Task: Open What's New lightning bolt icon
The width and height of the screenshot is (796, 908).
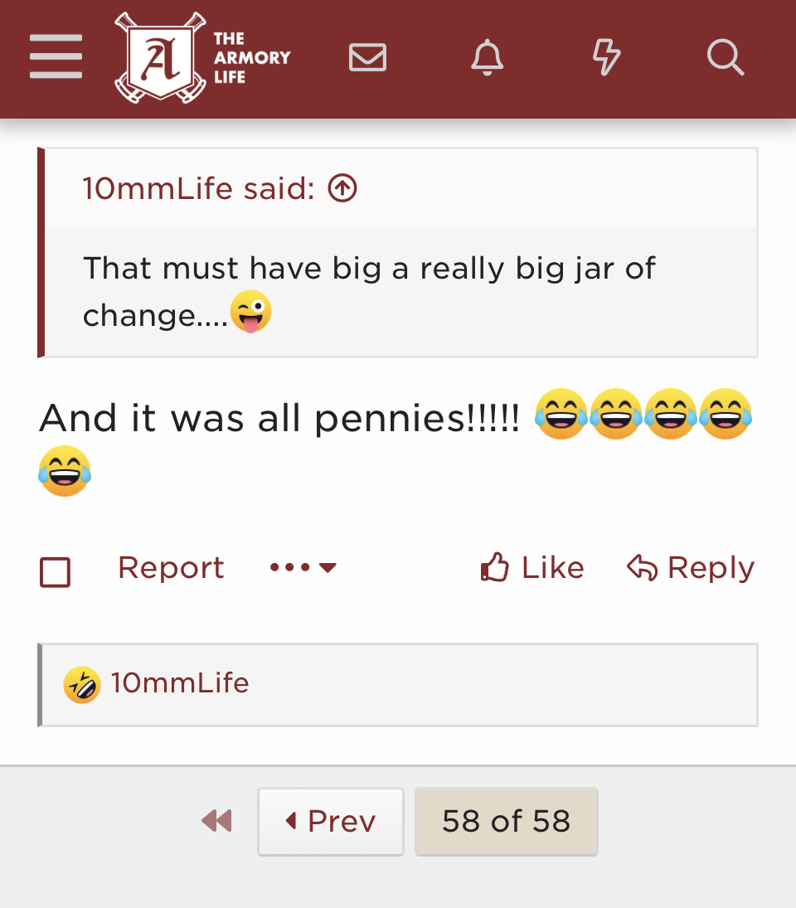Action: (606, 57)
